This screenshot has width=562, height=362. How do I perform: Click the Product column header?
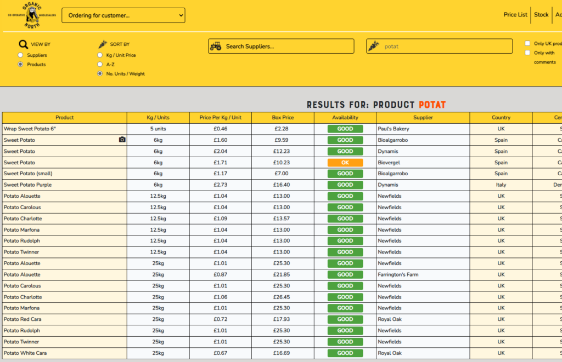[65, 118]
